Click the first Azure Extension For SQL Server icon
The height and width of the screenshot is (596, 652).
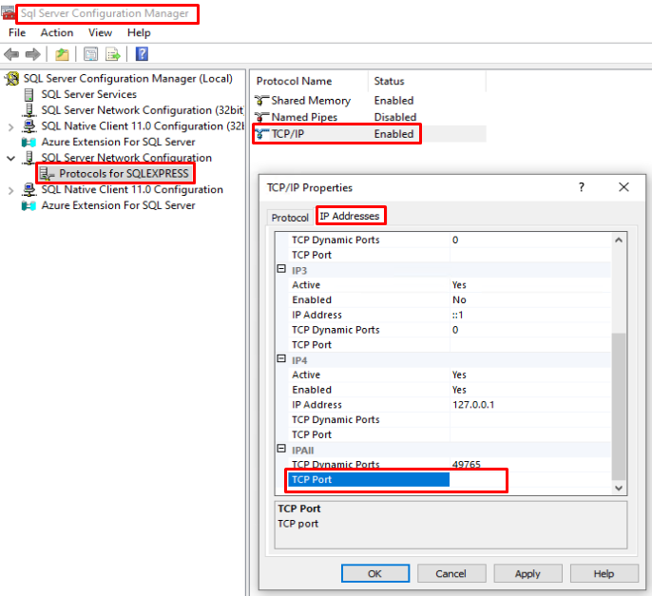point(29,143)
